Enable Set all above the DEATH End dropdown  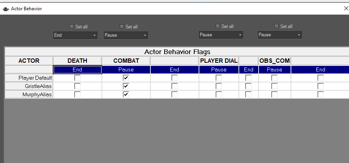coord(71,27)
